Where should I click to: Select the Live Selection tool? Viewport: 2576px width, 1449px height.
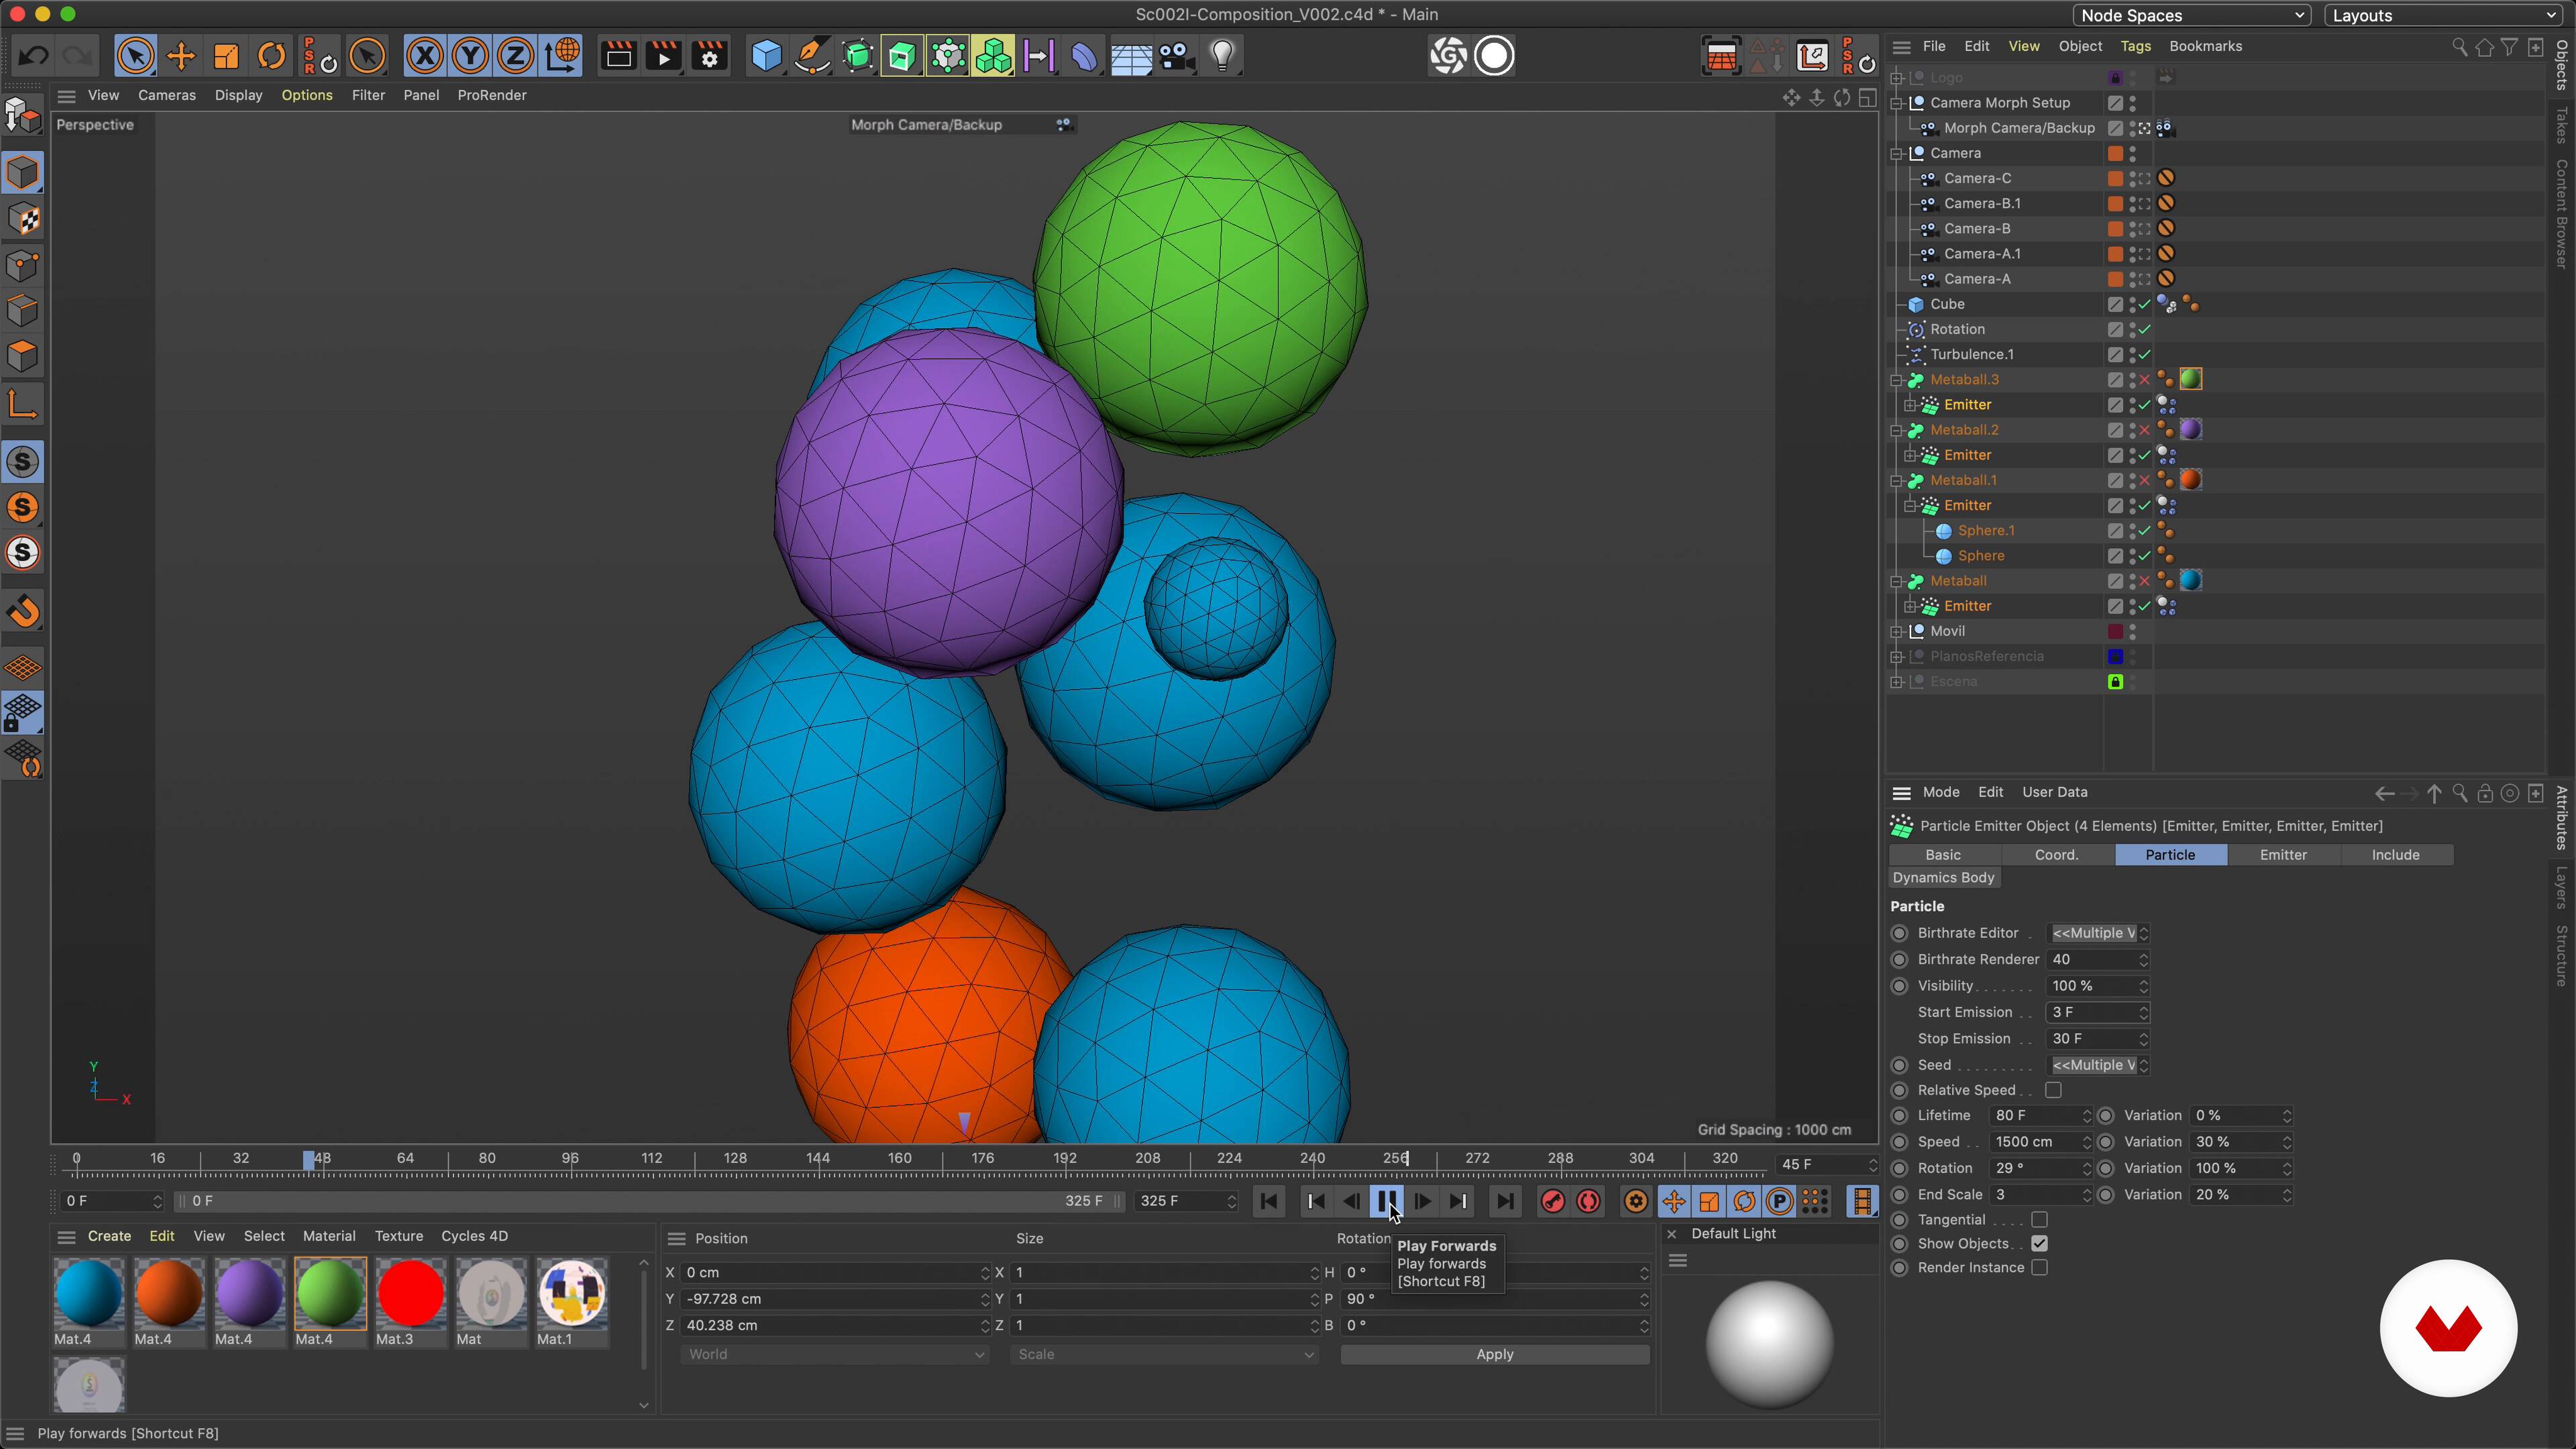pos(135,56)
